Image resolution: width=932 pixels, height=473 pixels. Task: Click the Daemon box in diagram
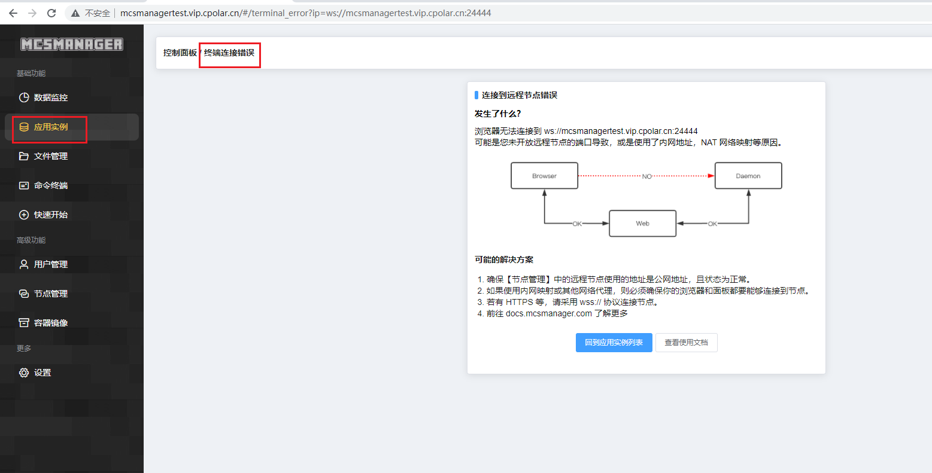pos(748,176)
